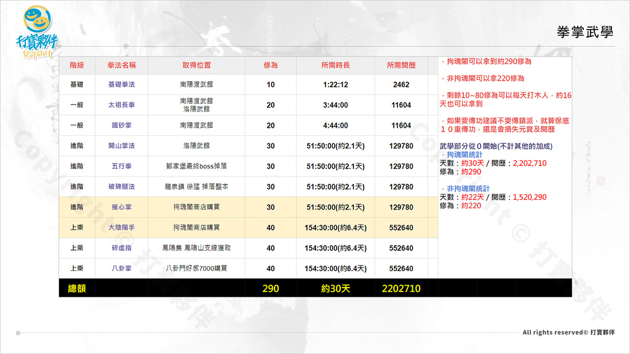Click the 打寶夥伴 smiley logo

(37, 32)
